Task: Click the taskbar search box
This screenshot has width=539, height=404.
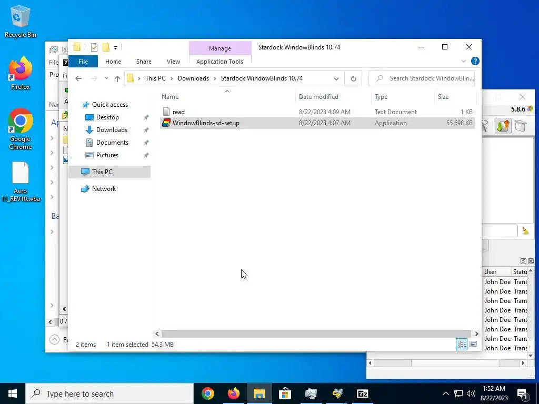Action: 109,393
